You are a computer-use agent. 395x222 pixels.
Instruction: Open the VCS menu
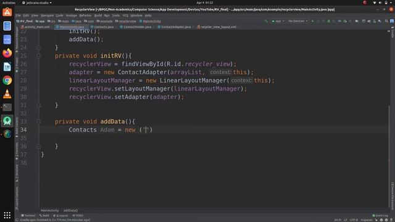pyautogui.click(x=125, y=15)
